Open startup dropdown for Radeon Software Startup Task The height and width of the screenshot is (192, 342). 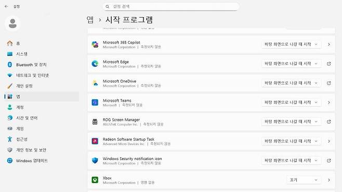291,141
